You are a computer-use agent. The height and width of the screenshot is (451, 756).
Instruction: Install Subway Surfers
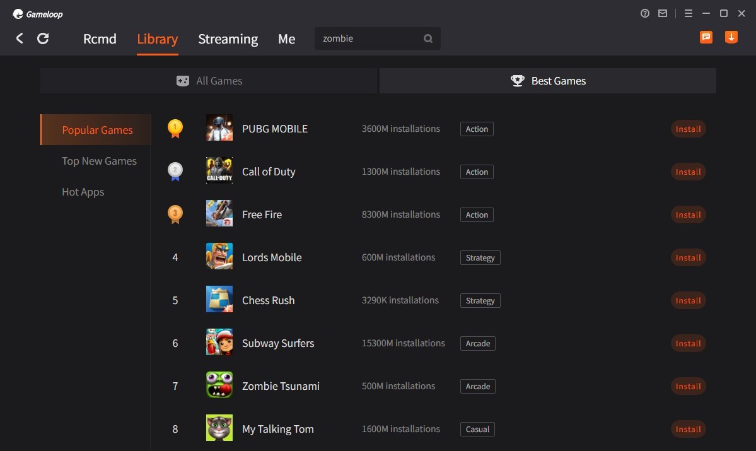point(688,343)
